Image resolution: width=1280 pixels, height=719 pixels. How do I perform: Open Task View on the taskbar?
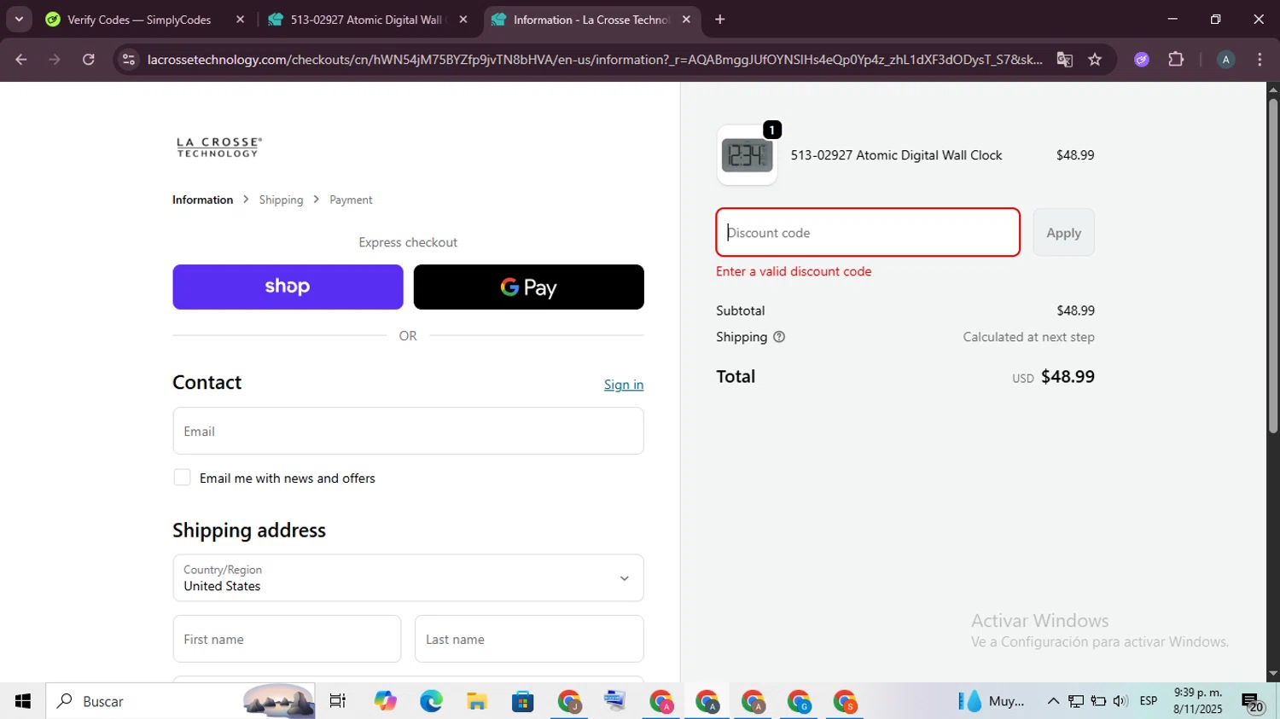338,701
